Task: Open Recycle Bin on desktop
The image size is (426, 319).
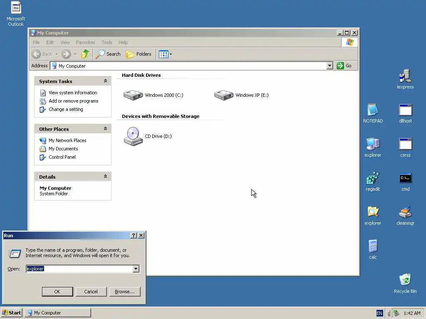Action: [x=405, y=283]
